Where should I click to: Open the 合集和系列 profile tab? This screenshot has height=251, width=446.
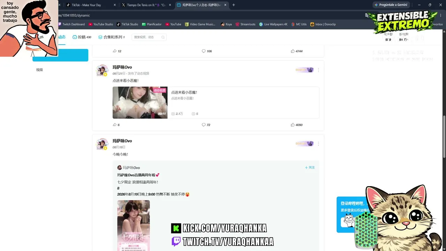(111, 37)
